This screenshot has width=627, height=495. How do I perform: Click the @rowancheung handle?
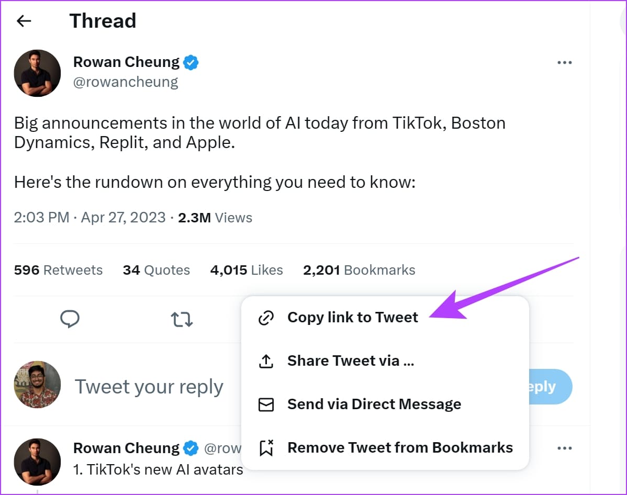click(126, 82)
